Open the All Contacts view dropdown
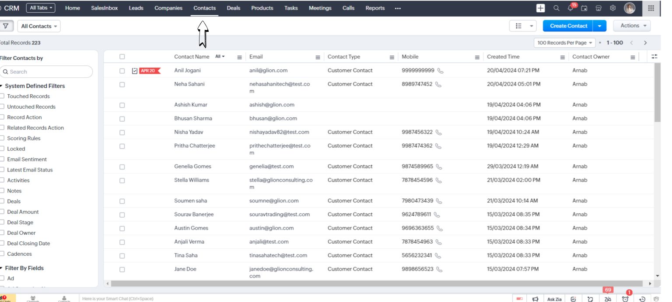The height and width of the screenshot is (302, 672). click(38, 26)
